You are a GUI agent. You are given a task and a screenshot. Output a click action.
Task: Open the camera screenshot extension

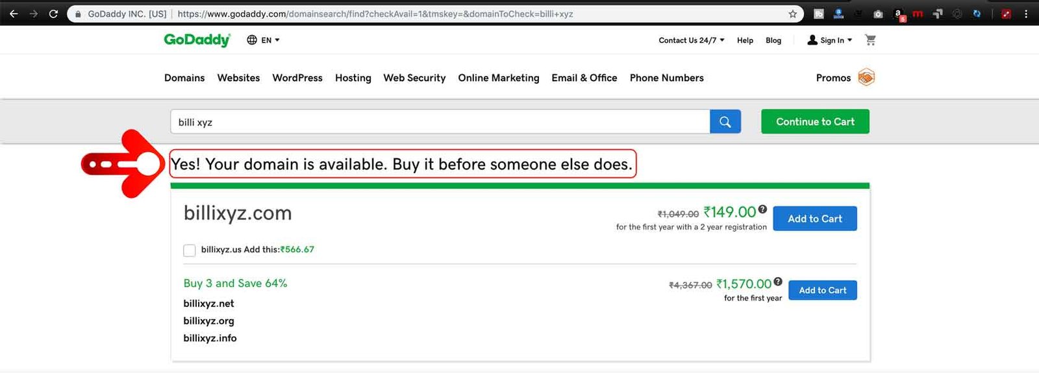(x=878, y=14)
